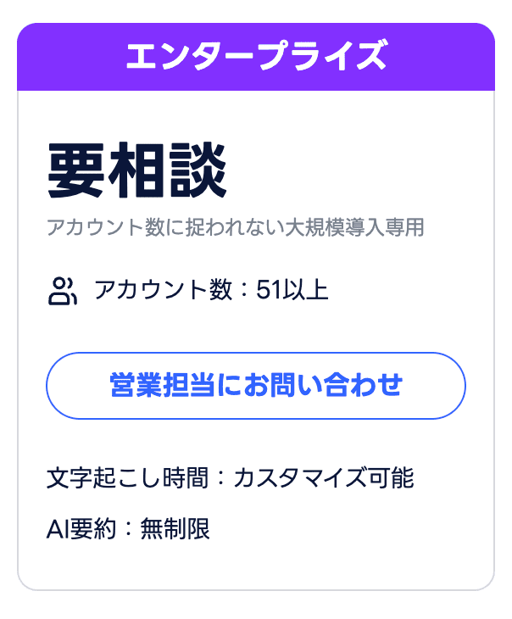Click the users icon beside アカウント数
This screenshot has width=512, height=619.
click(x=63, y=291)
